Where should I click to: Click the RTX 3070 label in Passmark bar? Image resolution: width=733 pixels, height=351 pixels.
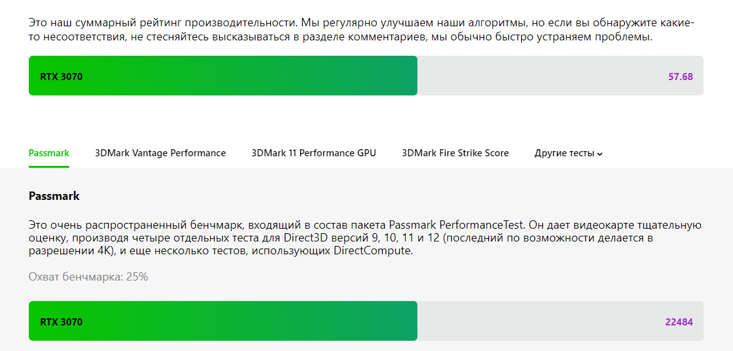61,322
